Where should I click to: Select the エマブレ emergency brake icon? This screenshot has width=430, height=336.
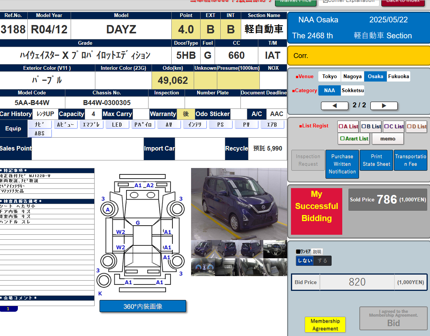point(91,124)
